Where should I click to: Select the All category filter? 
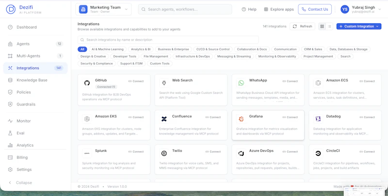pos(82,49)
